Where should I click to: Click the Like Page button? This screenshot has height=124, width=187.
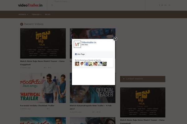point(80,54)
